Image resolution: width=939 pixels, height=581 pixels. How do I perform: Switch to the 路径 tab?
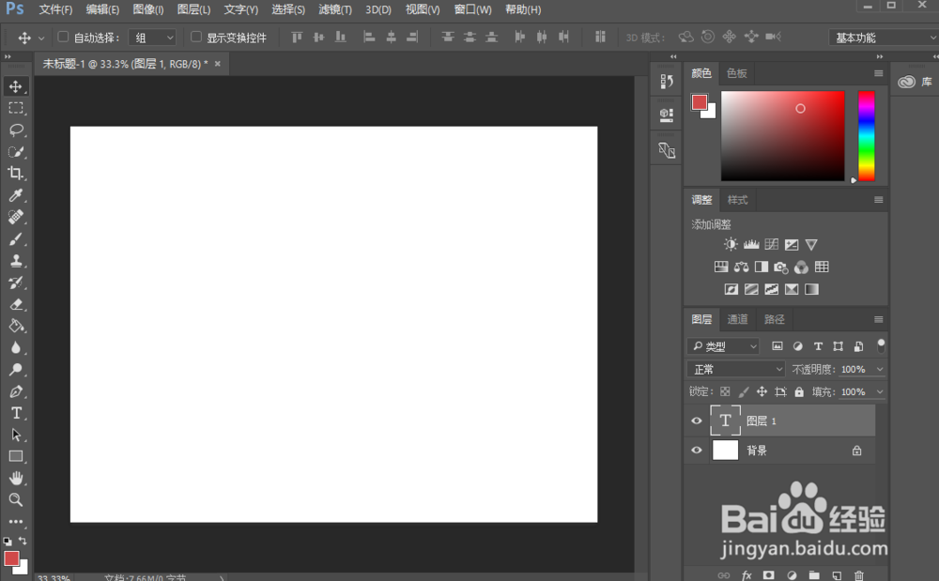[774, 319]
